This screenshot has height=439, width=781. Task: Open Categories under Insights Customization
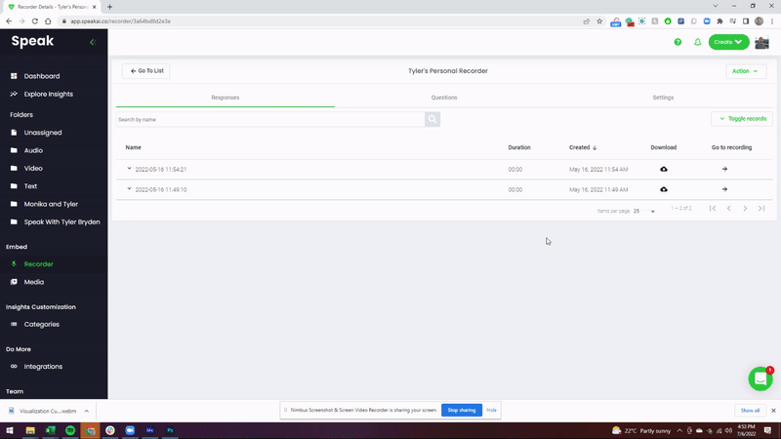[41, 324]
